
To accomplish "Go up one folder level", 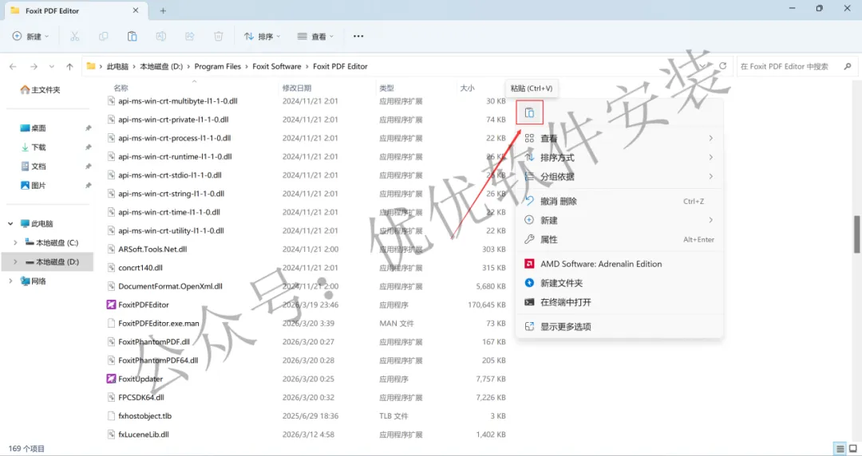I will [69, 66].
